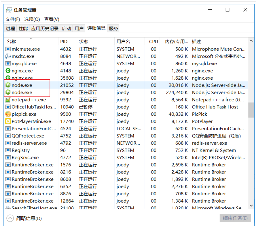Sort by the 内存(专用... column header

pos(175,41)
